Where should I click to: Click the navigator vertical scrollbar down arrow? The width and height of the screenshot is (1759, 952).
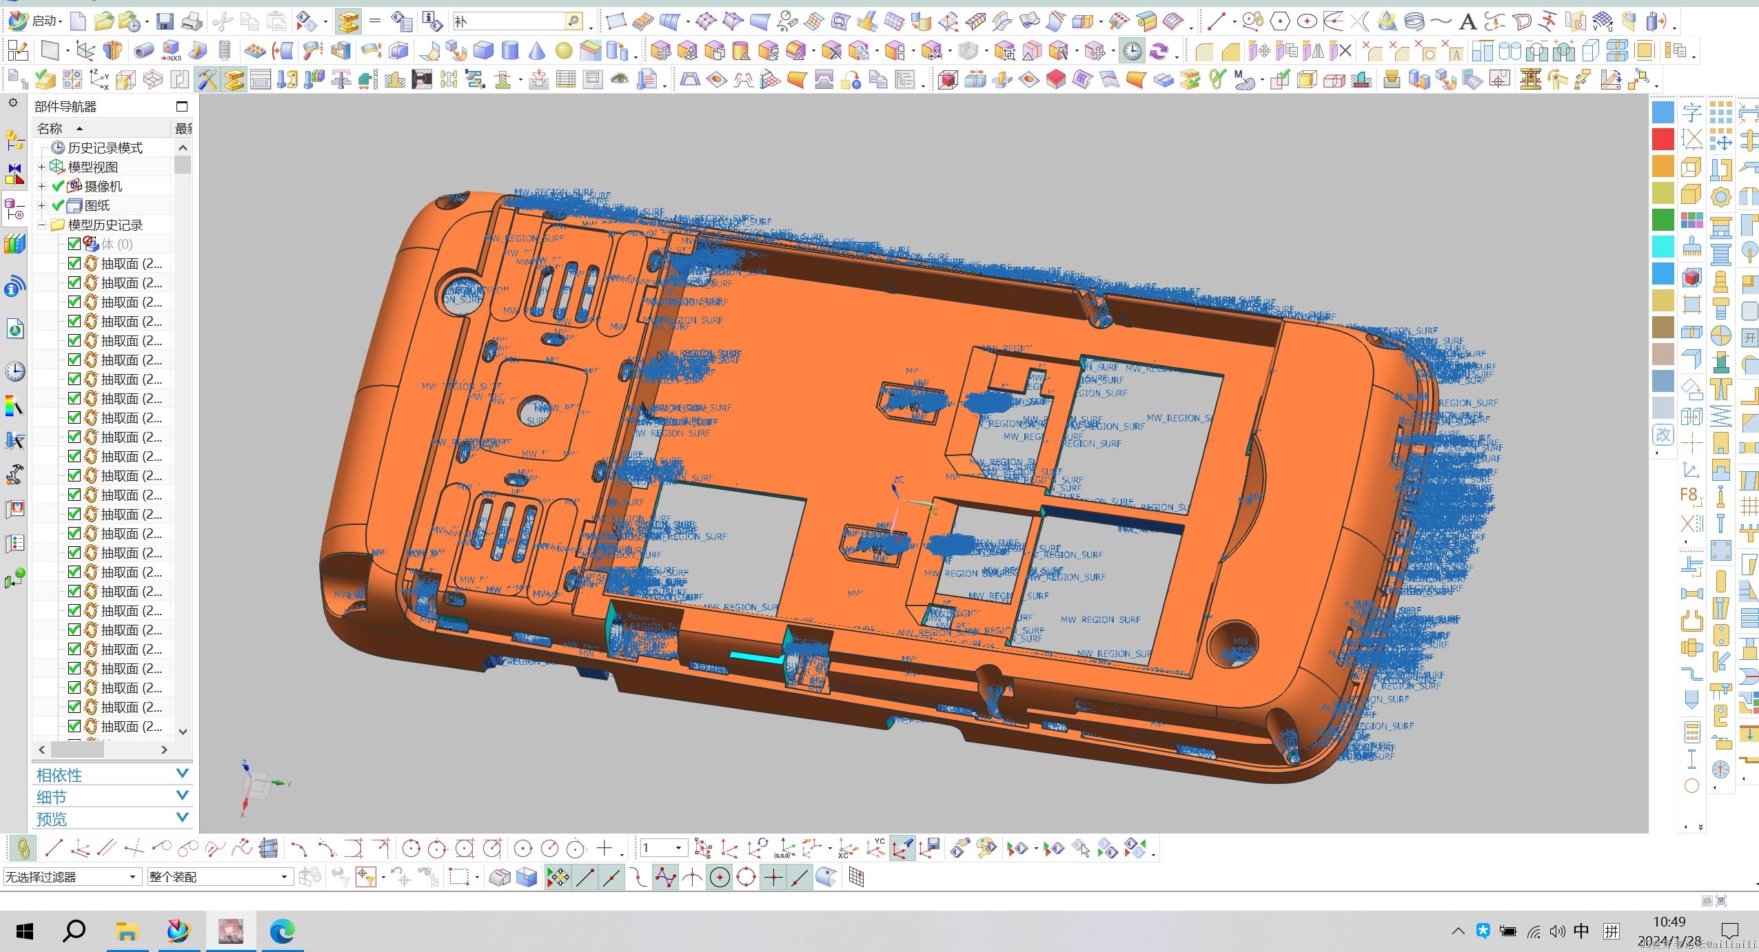coord(183,732)
